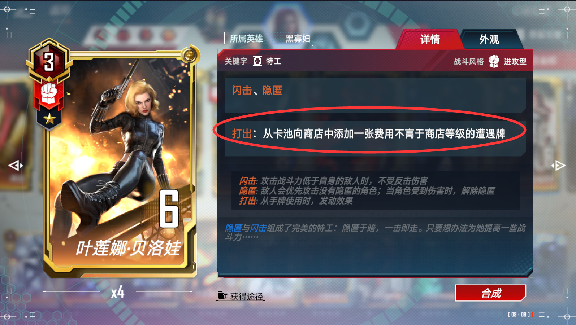Select the 闪击、隐匿 skill panel
Viewport: 576px width, 325px height.
(x=375, y=95)
